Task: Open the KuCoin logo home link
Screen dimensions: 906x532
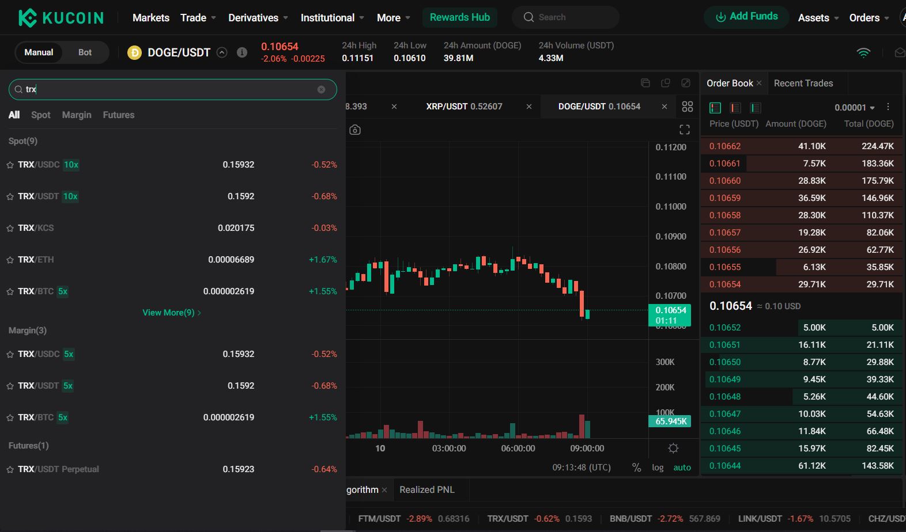Action: (61, 18)
